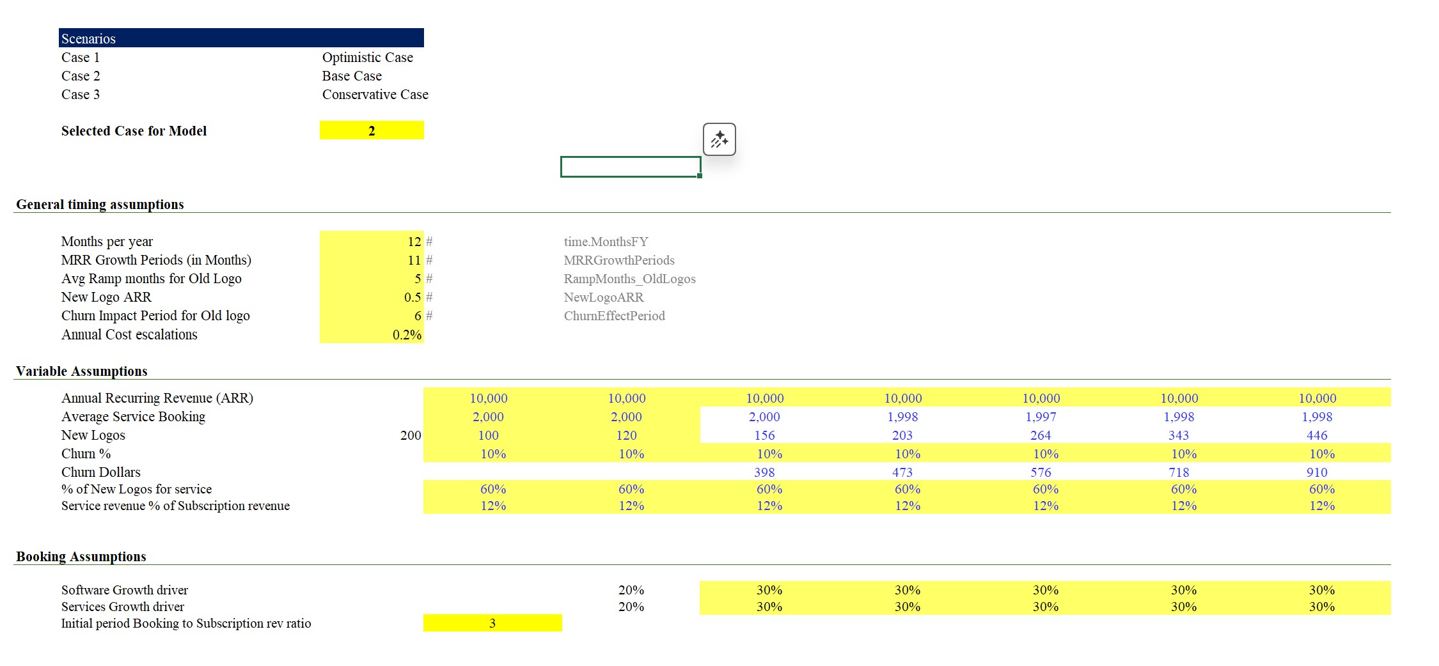This screenshot has height=666, width=1439.
Task: Select the Conservative Case label for Case 3
Action: [375, 94]
